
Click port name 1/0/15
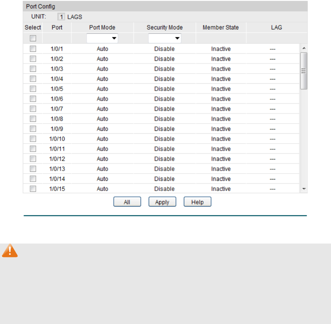point(57,189)
